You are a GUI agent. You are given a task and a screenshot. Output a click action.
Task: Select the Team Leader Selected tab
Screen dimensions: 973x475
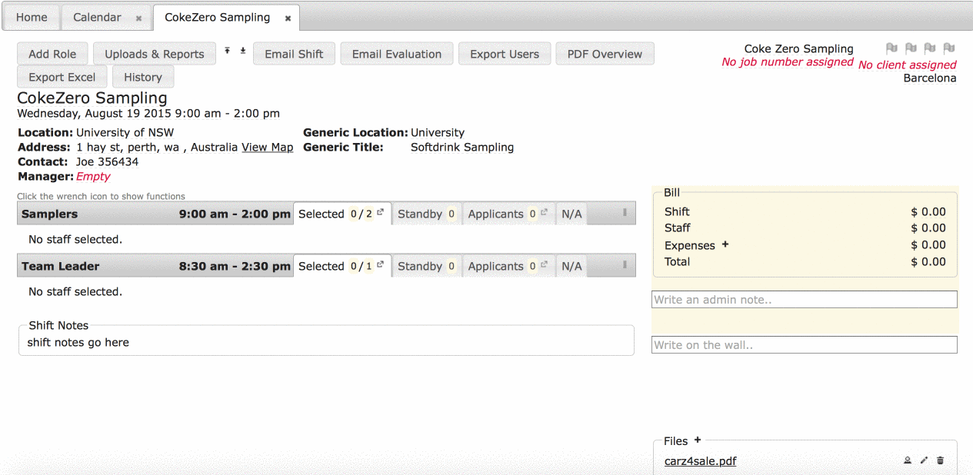coord(342,266)
